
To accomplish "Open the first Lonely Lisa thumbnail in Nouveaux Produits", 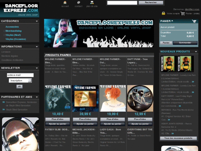I will coord(169,64).
